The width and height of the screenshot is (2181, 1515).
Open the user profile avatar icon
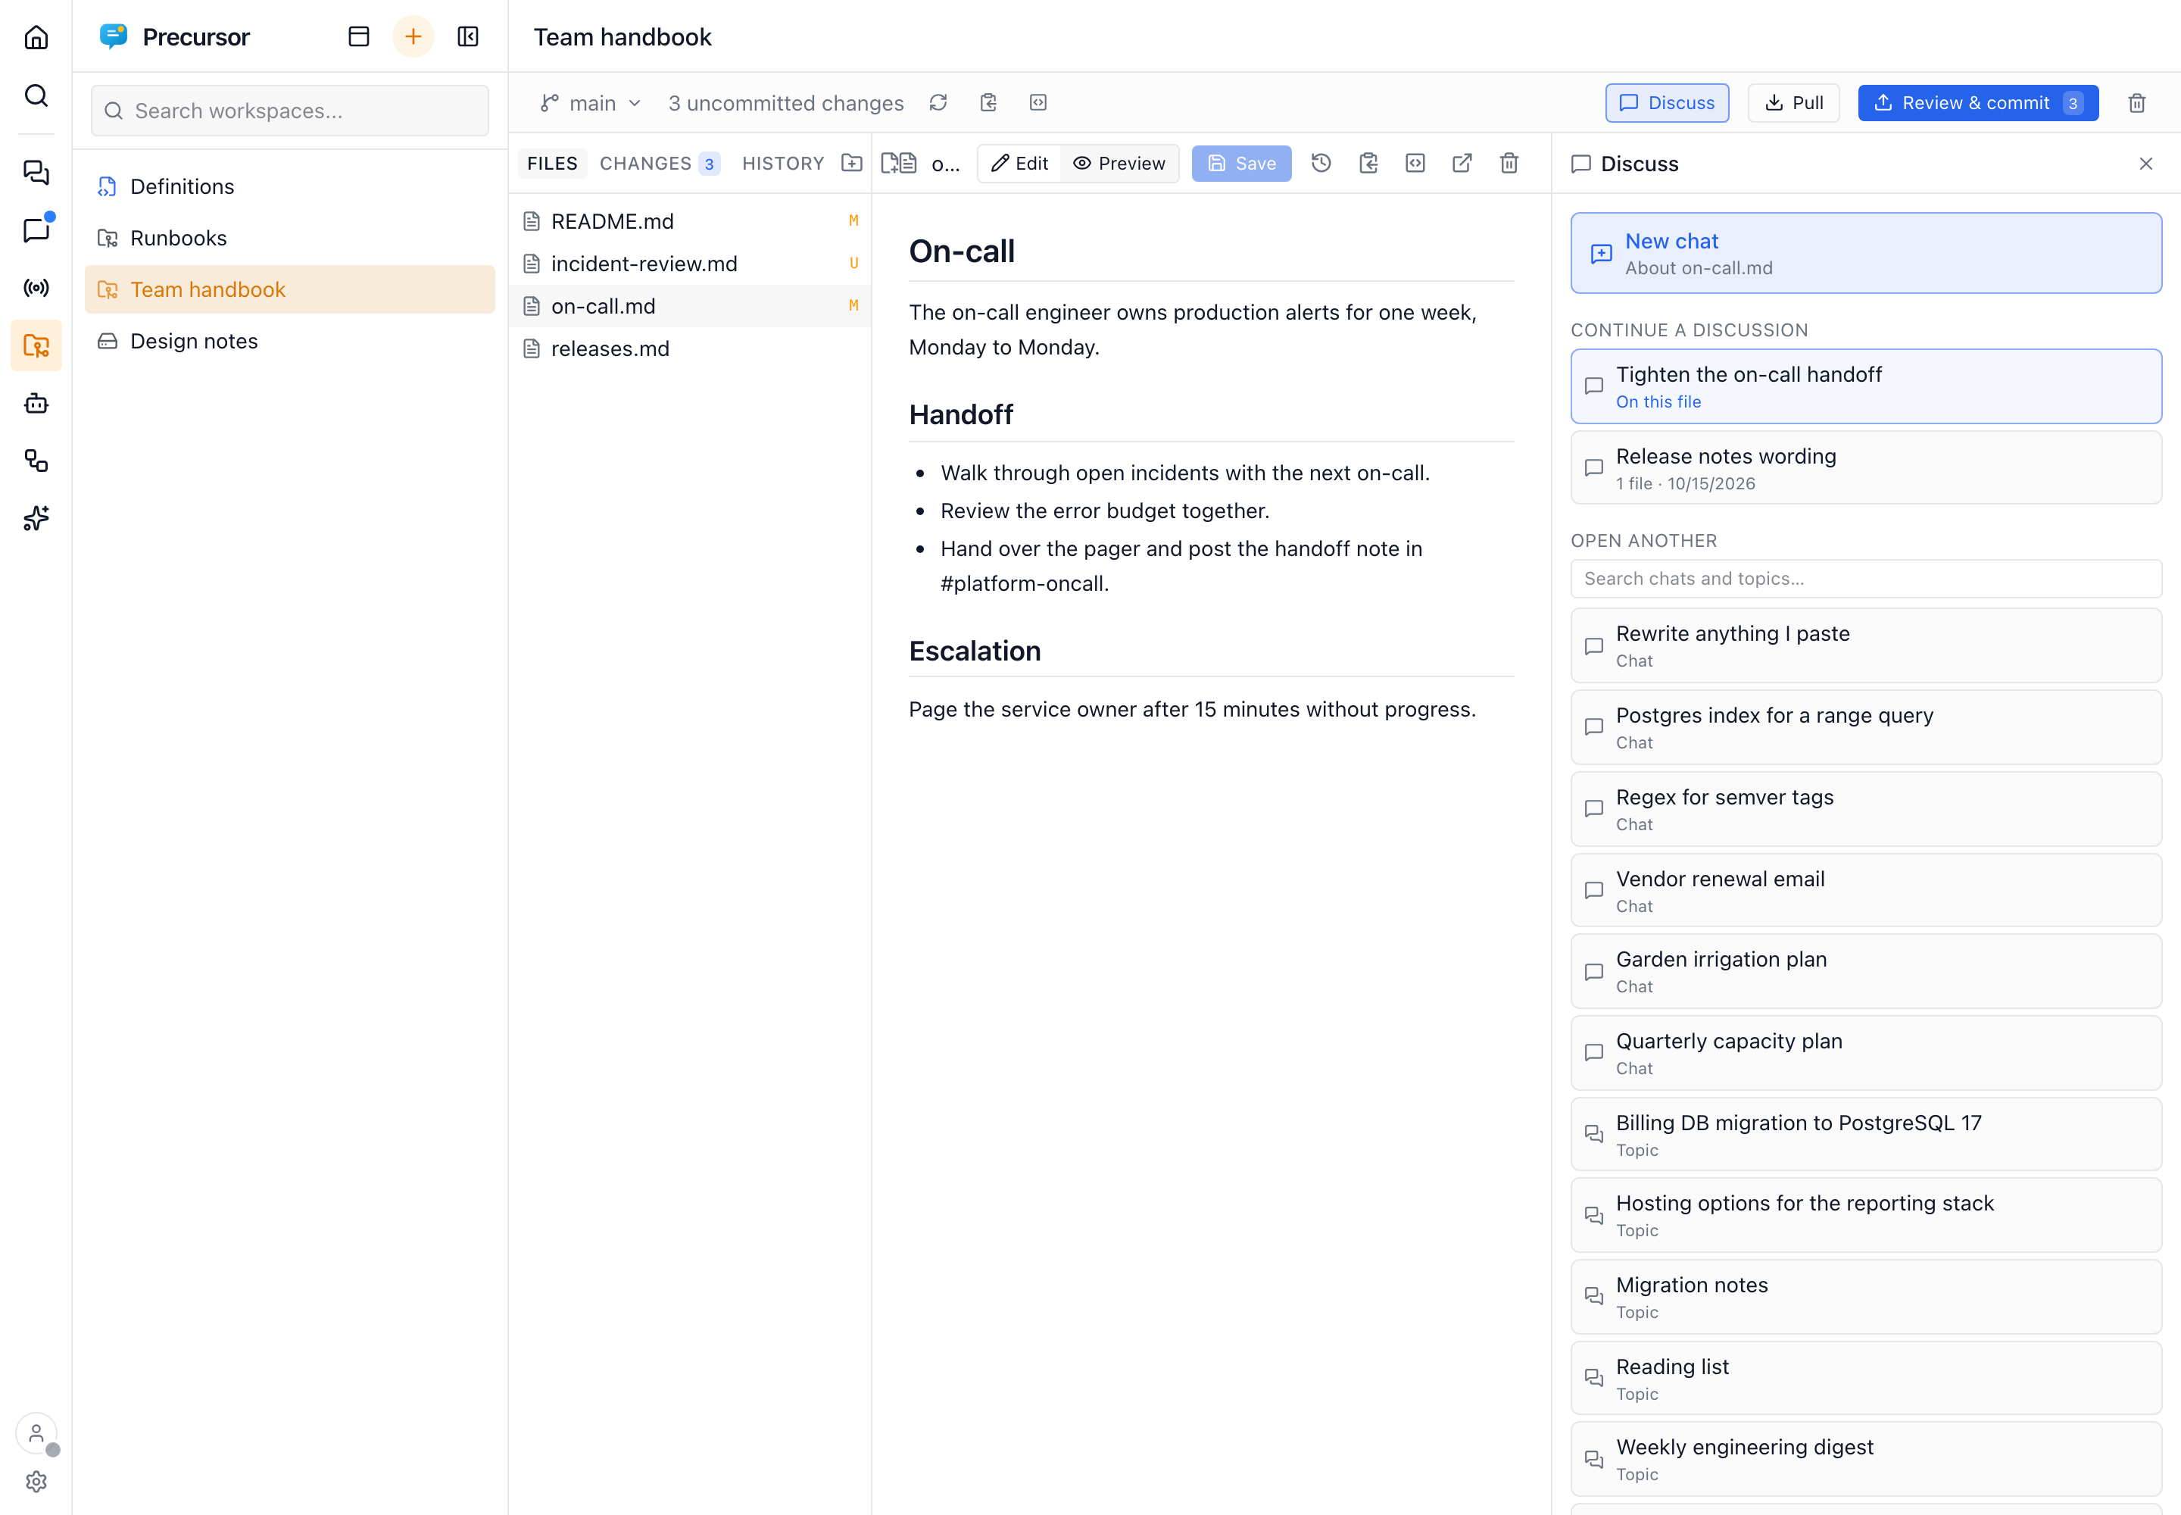pos(36,1433)
